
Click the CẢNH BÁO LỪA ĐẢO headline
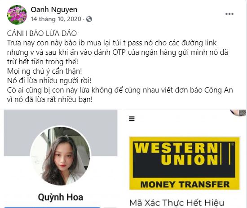[42, 33]
